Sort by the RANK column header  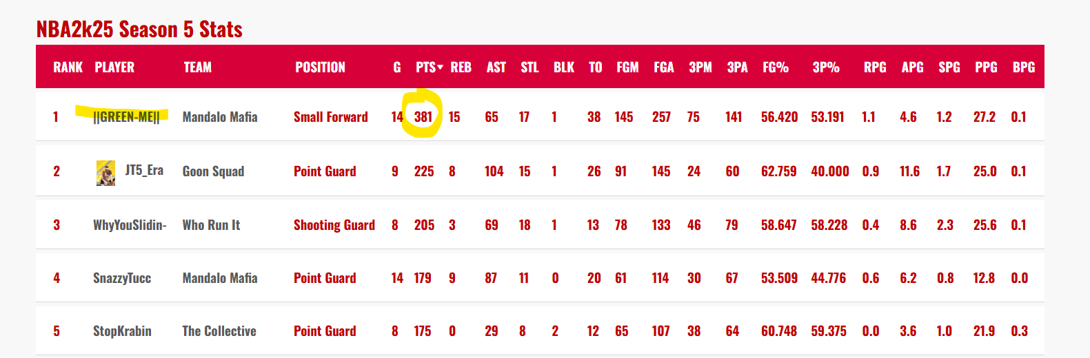68,67
